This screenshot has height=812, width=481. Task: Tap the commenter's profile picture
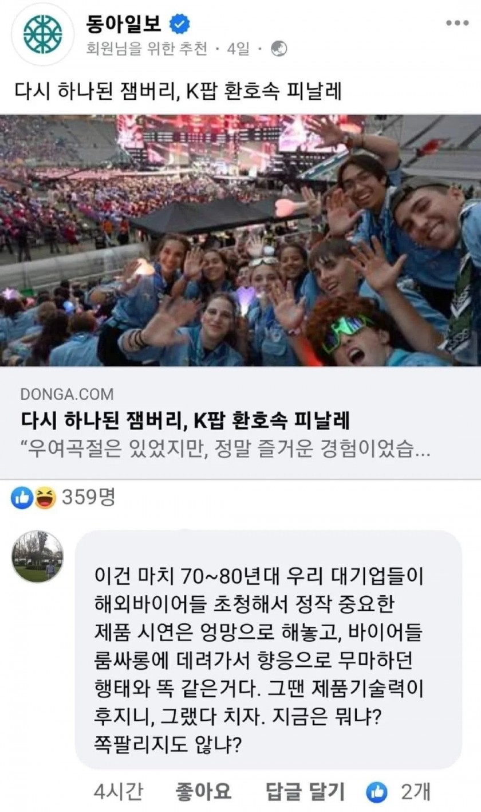click(x=37, y=556)
